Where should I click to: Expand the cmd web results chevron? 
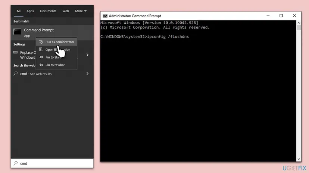(x=87, y=74)
